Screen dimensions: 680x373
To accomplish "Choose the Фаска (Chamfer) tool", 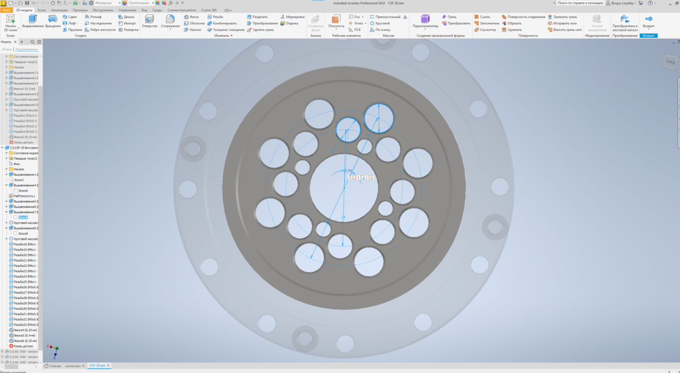I will [191, 17].
